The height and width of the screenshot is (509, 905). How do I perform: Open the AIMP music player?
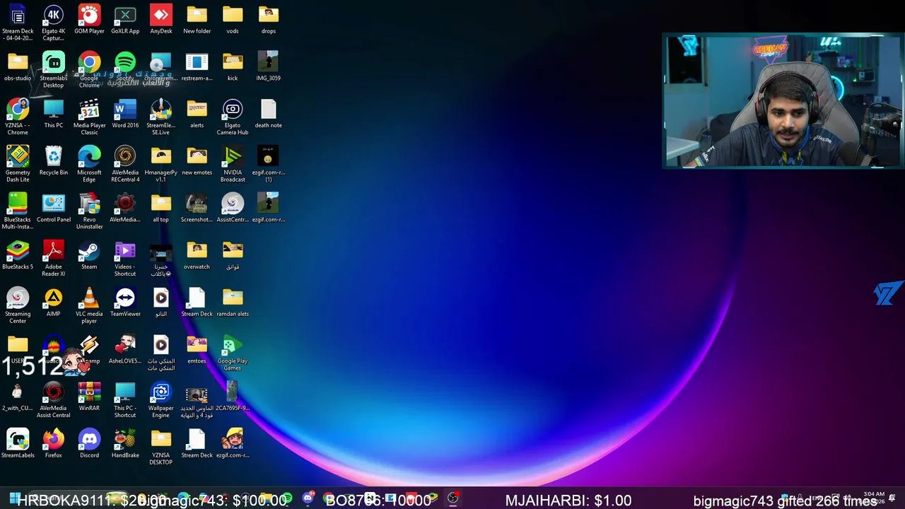click(53, 303)
